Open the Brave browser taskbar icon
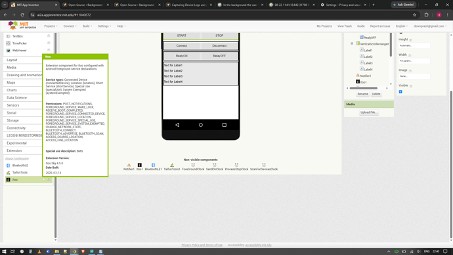453x255 pixels. [x=83, y=252]
